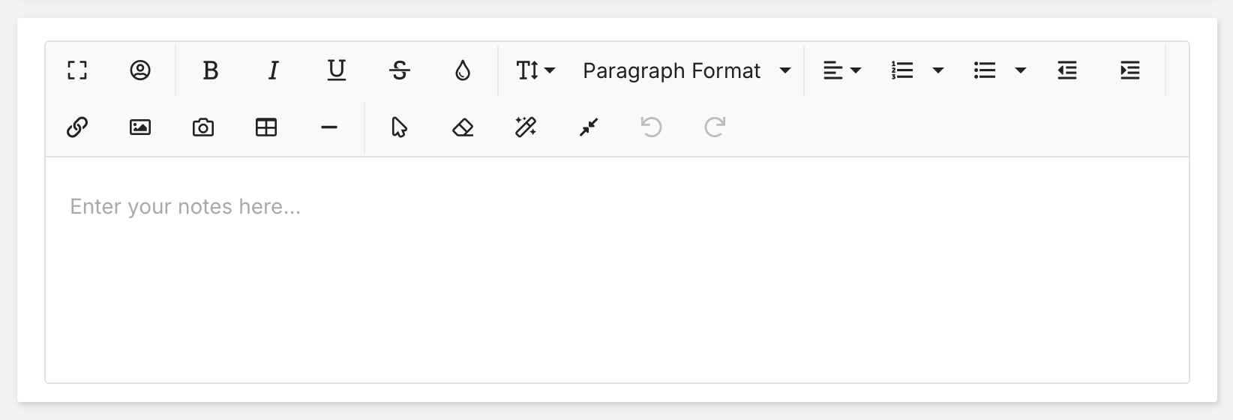Open the text color droplet picker
Viewport: 1233px width, 420px height.
[x=463, y=70]
